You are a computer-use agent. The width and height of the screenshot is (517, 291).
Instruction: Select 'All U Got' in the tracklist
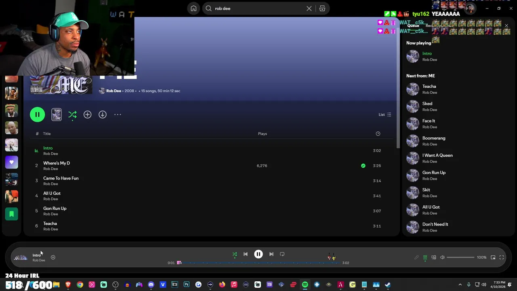tap(52, 193)
